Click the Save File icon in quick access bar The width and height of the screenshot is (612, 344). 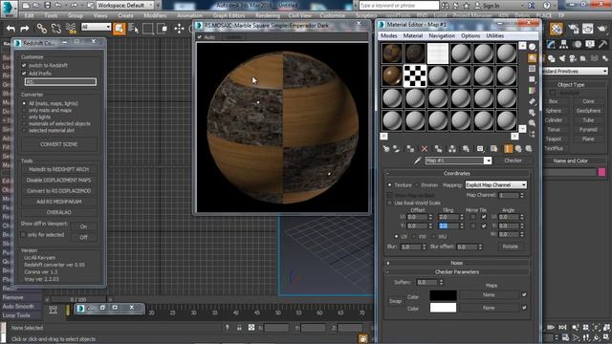[x=47, y=6]
